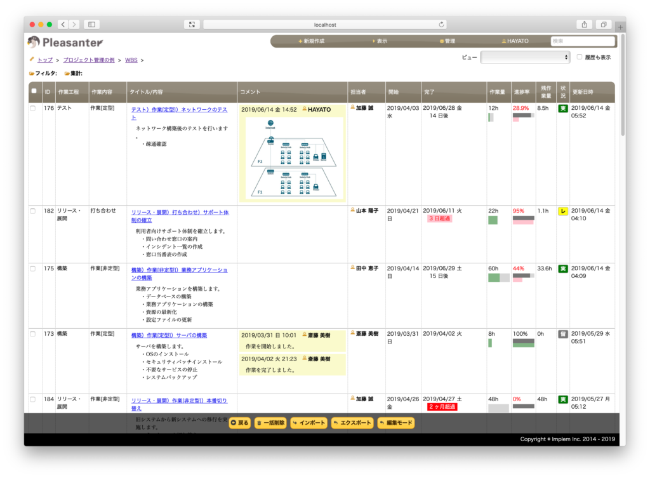Open the サーバの構築 title link

(x=169, y=335)
